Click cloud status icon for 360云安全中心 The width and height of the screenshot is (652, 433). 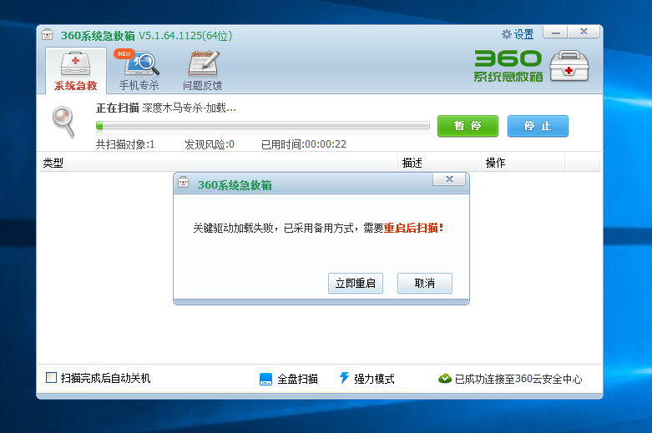(x=445, y=379)
